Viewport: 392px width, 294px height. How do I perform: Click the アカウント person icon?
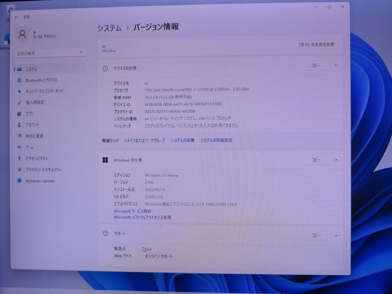[19, 125]
